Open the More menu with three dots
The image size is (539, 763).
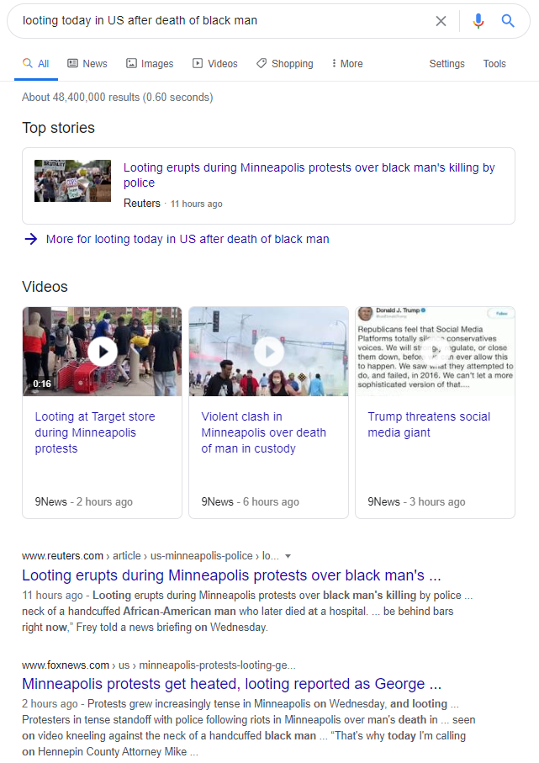pyautogui.click(x=347, y=64)
